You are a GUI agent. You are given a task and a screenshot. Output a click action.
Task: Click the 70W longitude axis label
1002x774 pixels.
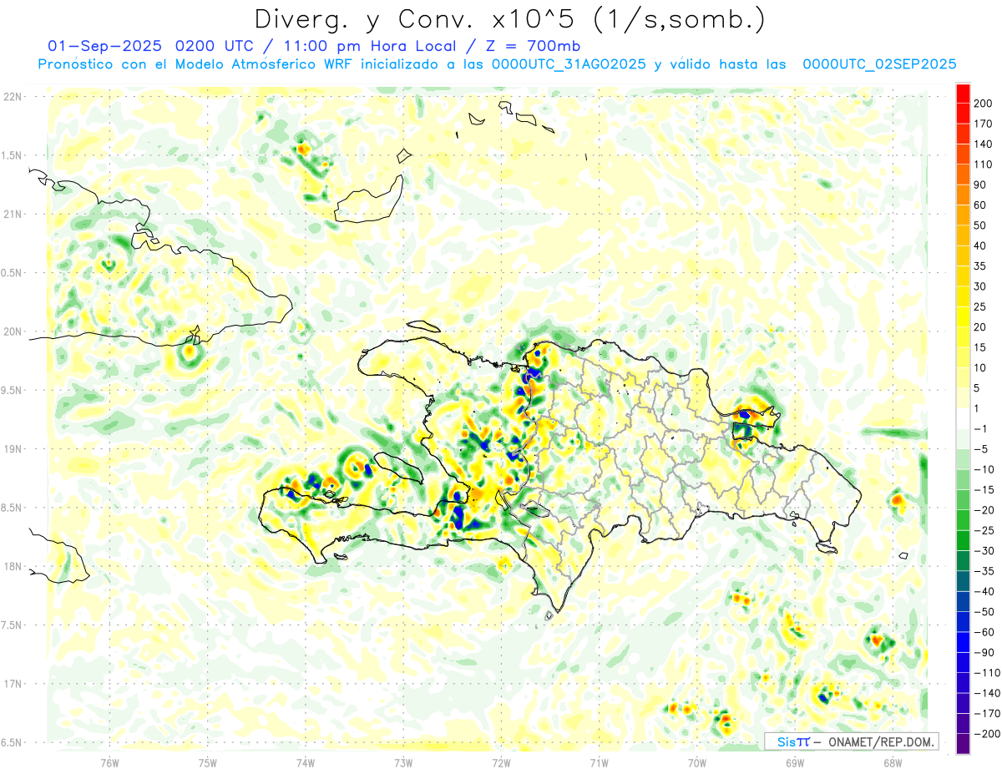coord(697,762)
